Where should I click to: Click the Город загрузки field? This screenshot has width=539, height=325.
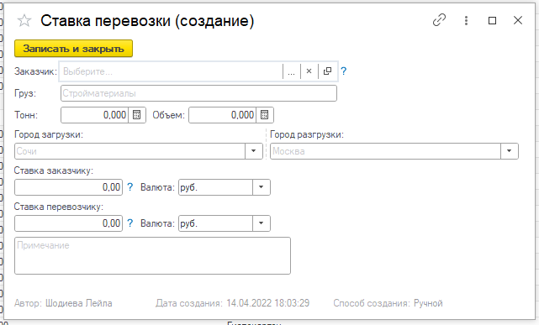pos(129,151)
